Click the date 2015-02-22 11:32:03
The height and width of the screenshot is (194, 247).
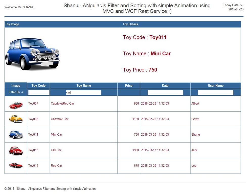point(155,119)
